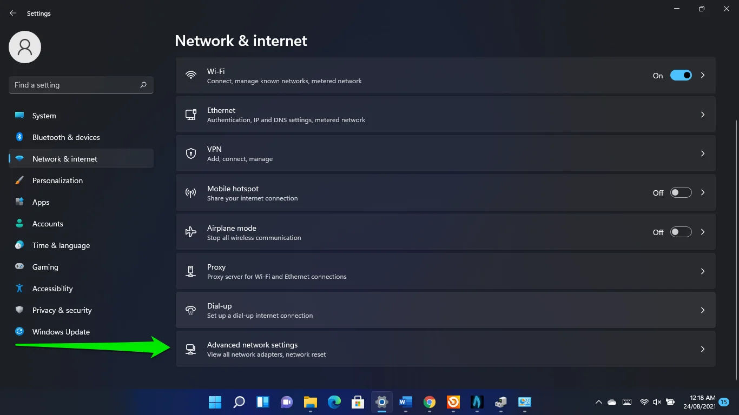Click the back arrow in Settings
Viewport: 739px width, 415px height.
[x=13, y=13]
